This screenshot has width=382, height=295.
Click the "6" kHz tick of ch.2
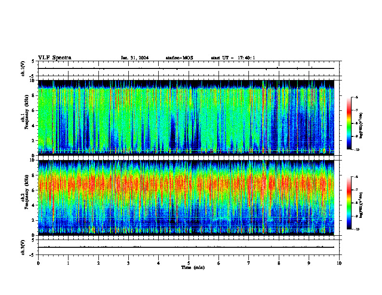[34, 190]
